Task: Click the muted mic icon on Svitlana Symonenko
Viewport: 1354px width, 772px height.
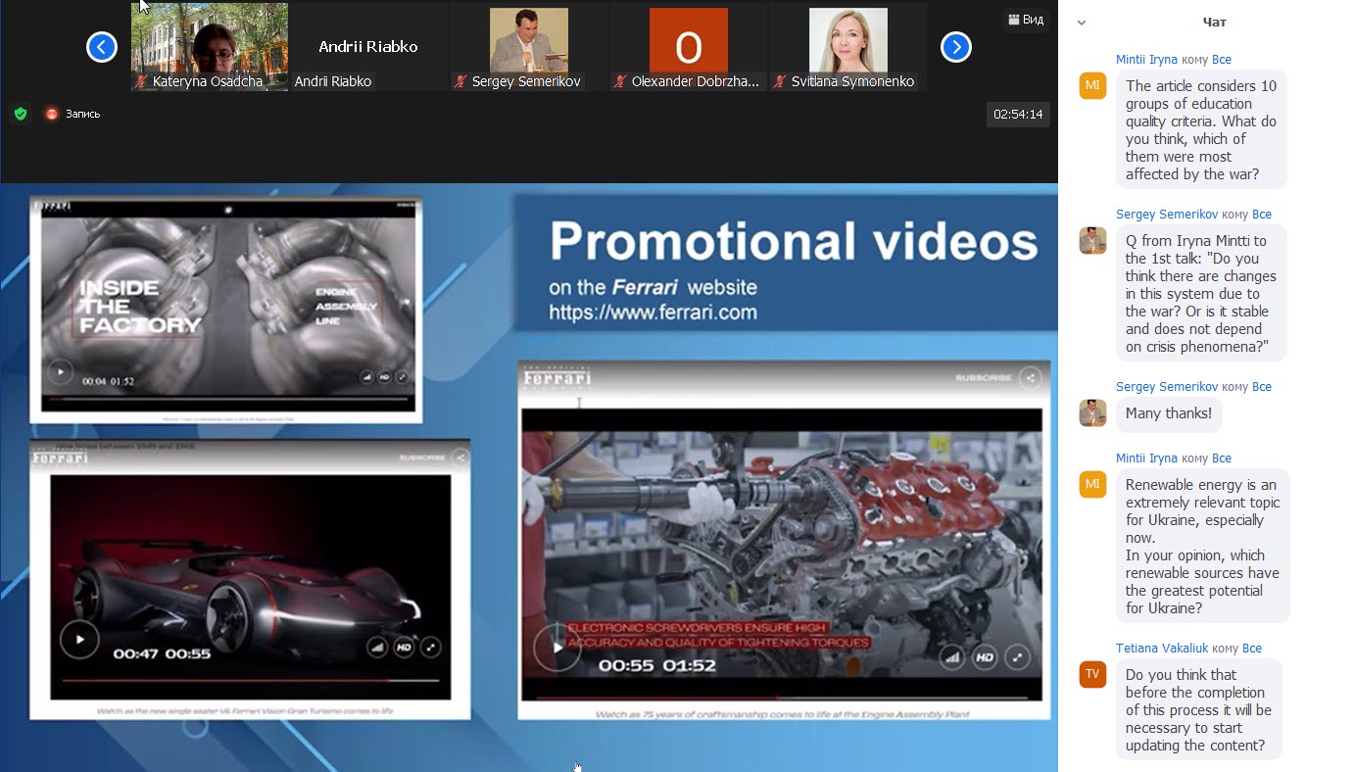Action: tap(780, 82)
